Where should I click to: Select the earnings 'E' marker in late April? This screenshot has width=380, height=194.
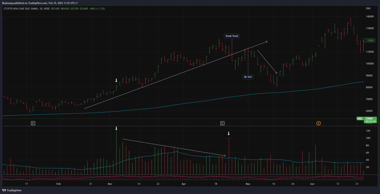[223, 123]
